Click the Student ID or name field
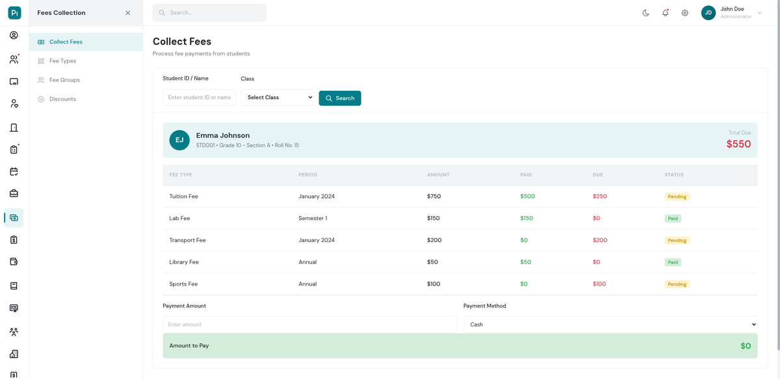Screen dimensions: 780x379 [199, 97]
